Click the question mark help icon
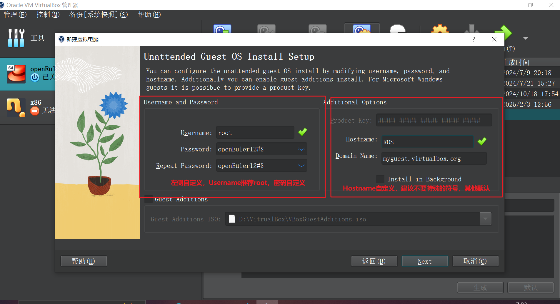 (474, 39)
